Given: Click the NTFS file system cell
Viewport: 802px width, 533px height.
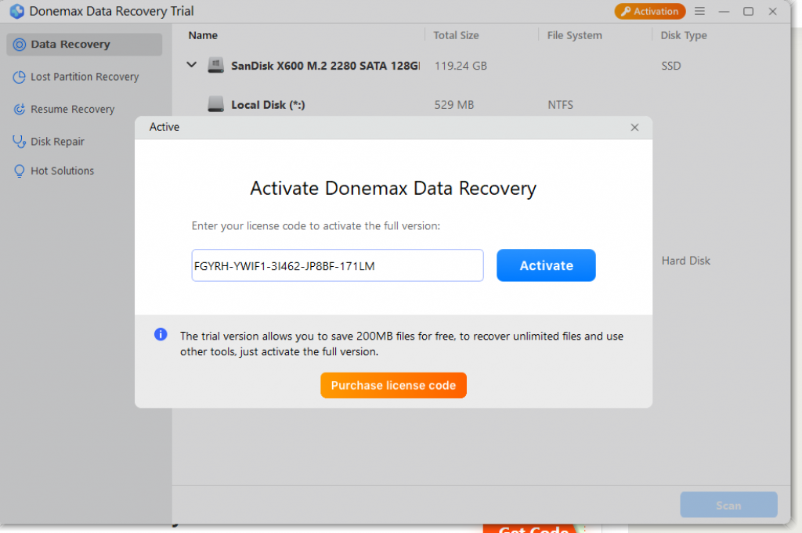Looking at the screenshot, I should pyautogui.click(x=561, y=105).
